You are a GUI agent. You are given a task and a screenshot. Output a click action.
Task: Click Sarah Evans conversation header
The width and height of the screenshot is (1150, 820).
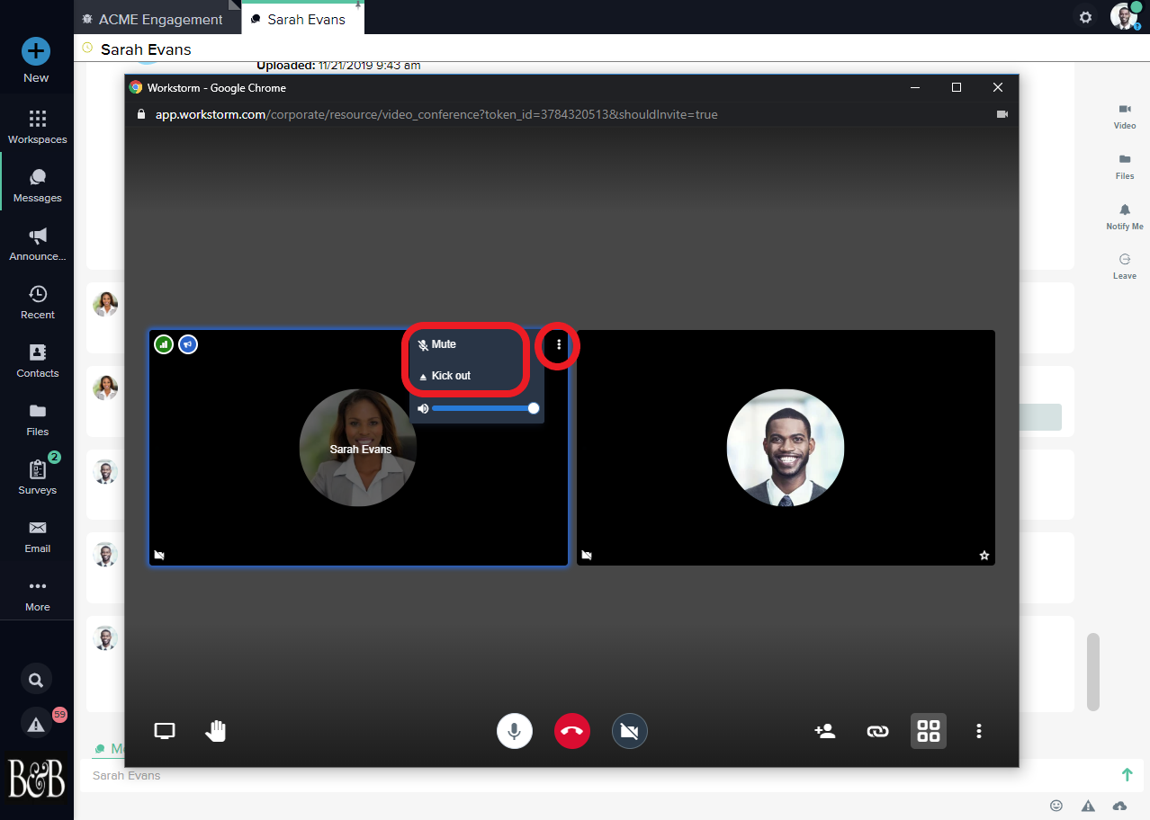pyautogui.click(x=146, y=49)
